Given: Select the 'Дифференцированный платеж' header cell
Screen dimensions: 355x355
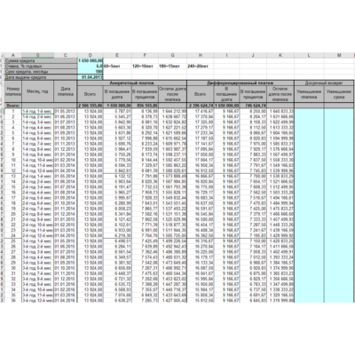Looking at the screenshot, I should 241,83.
